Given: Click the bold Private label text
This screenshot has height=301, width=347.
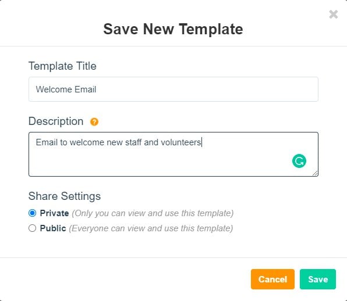Looking at the screenshot, I should click(54, 213).
